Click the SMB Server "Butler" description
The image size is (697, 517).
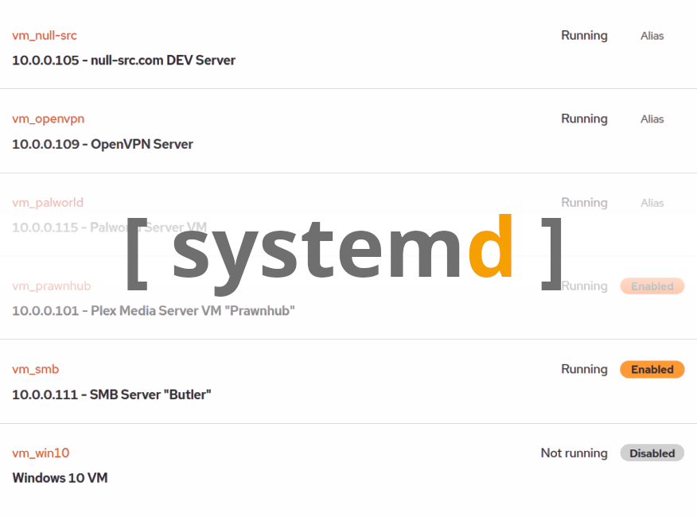(111, 395)
